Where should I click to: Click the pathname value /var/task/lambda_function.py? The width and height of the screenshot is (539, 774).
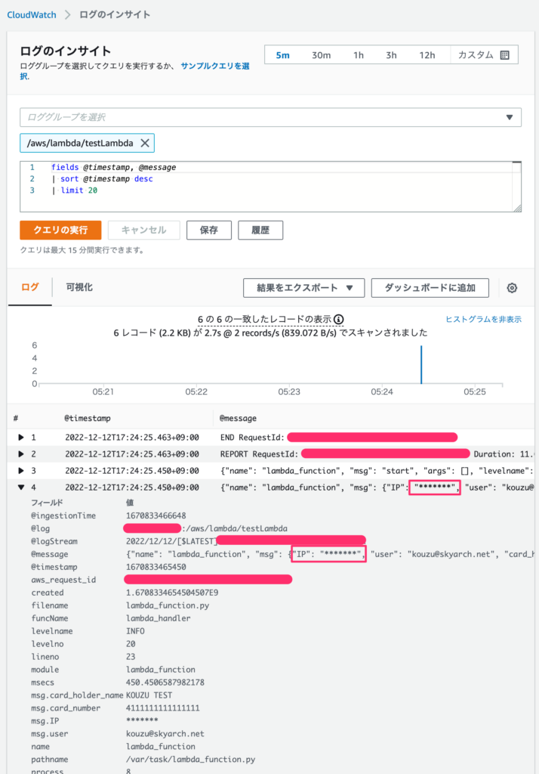coord(191,760)
